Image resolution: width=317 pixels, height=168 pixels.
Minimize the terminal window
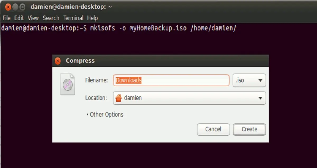(15, 7)
